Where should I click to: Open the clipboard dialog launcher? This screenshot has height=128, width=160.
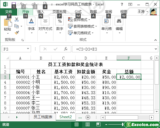tap(22, 40)
